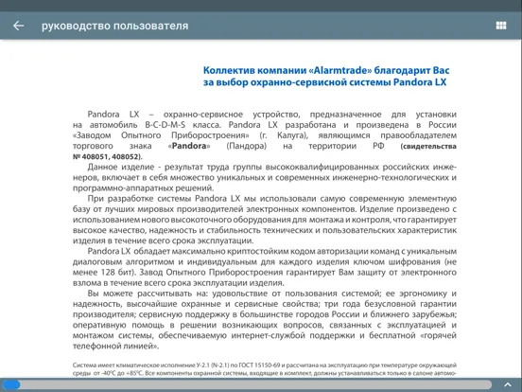Click the title 'руководство пользователя'
The width and height of the screenshot is (522, 392).
click(114, 26)
